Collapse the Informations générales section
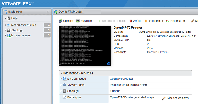Screen dimensions: 198x104 click(61, 73)
